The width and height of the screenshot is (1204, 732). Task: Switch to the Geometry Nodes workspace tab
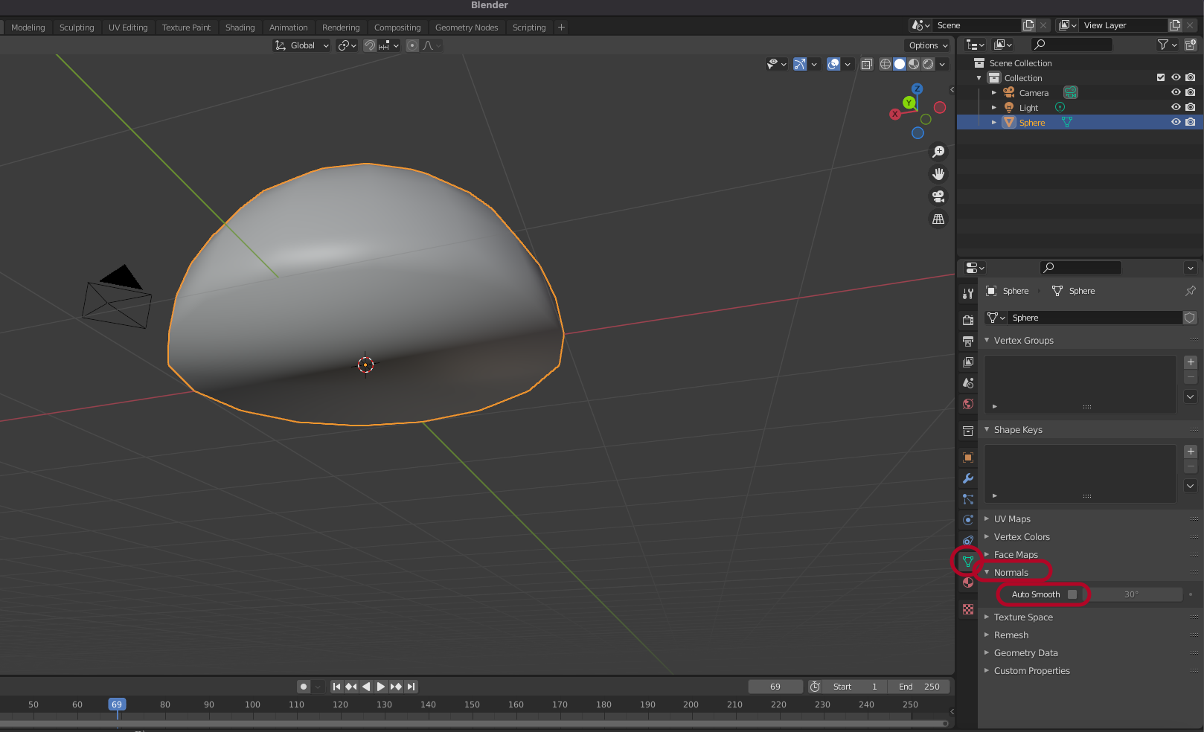click(x=467, y=28)
